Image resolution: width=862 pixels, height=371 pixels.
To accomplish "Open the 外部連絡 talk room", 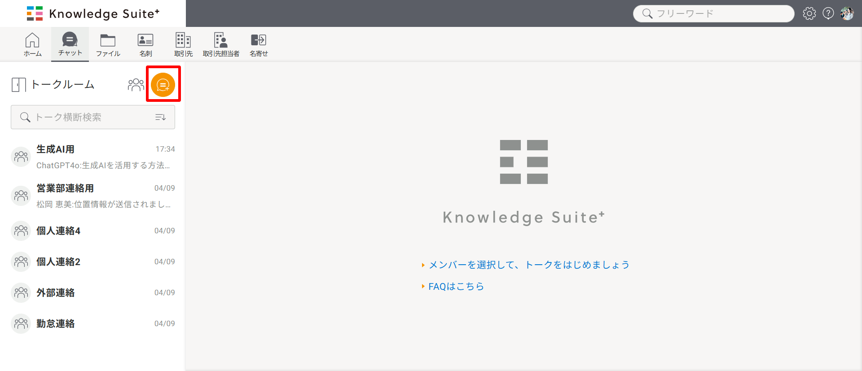I will [x=93, y=292].
